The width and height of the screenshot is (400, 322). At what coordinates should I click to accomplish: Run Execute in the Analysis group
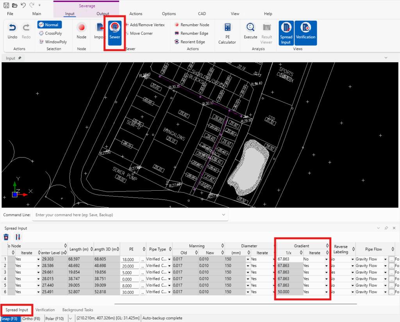click(250, 33)
